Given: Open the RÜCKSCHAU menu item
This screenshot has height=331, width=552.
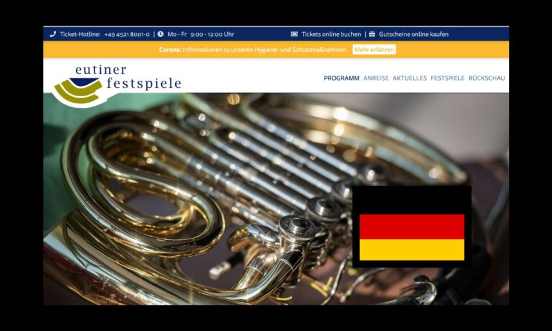Looking at the screenshot, I should (487, 78).
